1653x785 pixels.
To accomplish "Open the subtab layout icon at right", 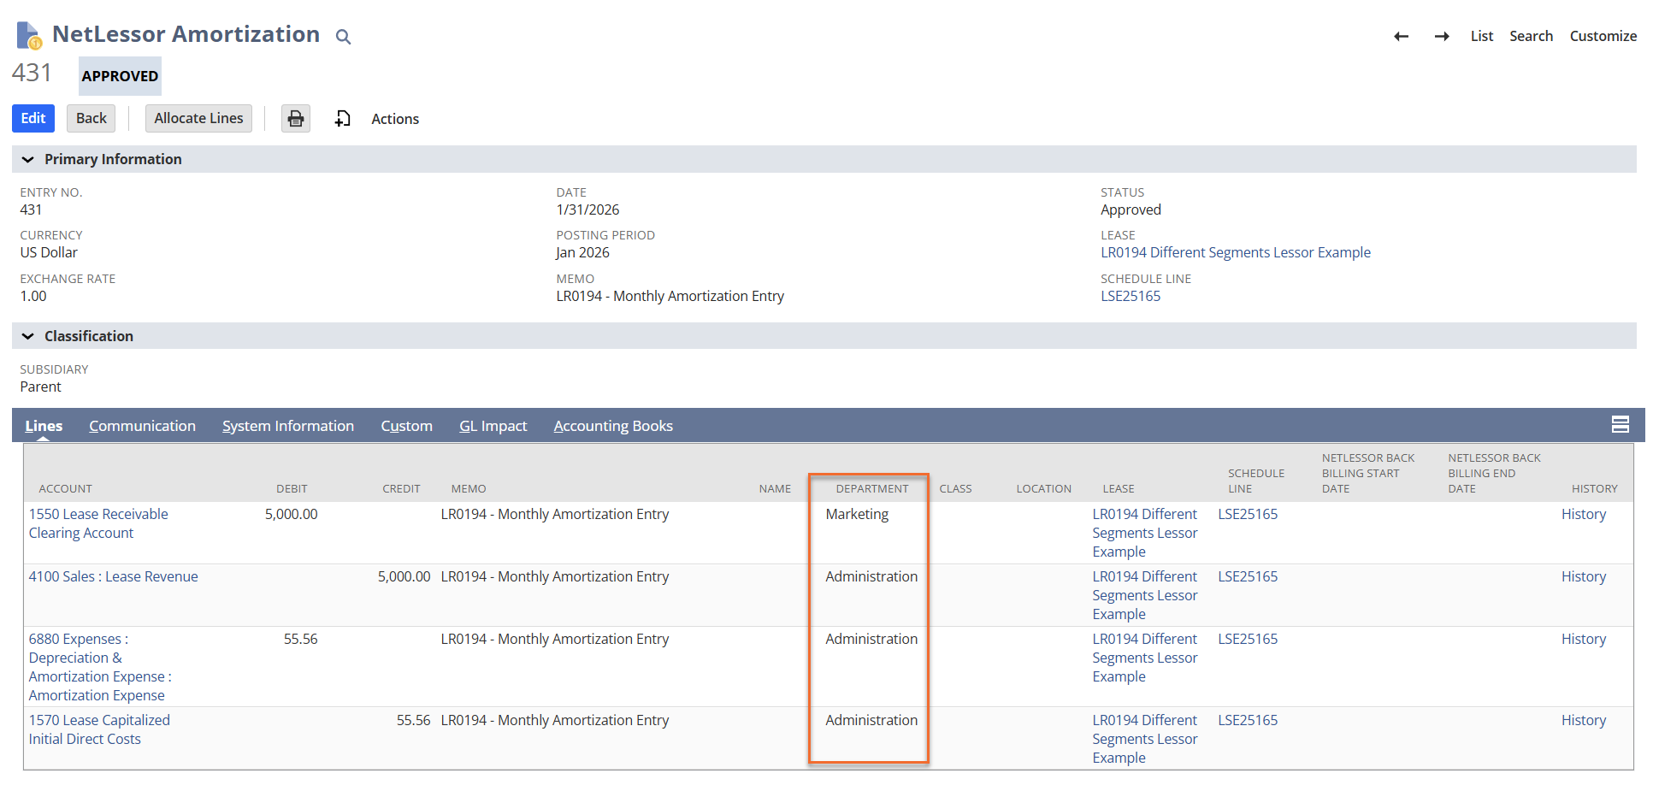I will click(x=1620, y=425).
